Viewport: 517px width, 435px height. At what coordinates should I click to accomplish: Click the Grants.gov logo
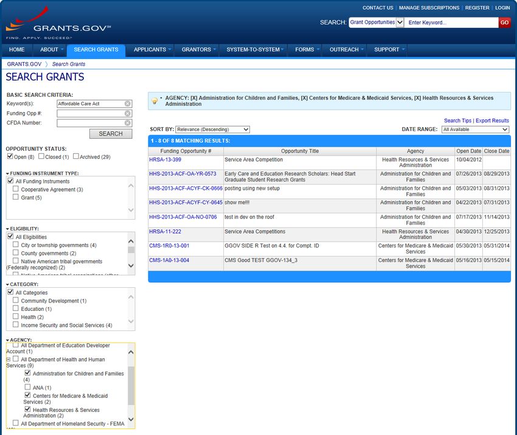point(58,23)
